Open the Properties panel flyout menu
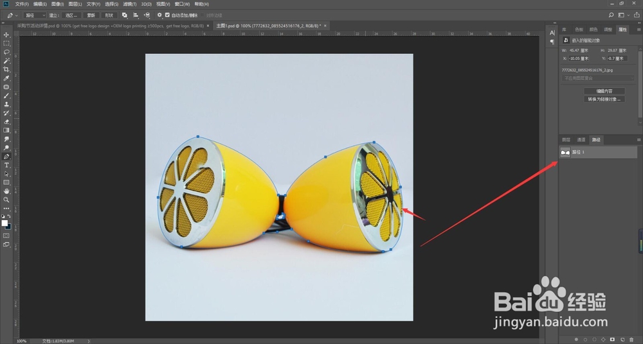The image size is (643, 344). 638,30
